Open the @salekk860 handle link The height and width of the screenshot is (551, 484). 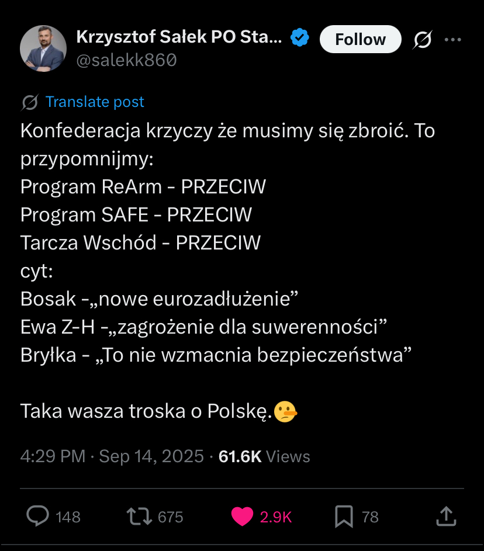tap(126, 60)
